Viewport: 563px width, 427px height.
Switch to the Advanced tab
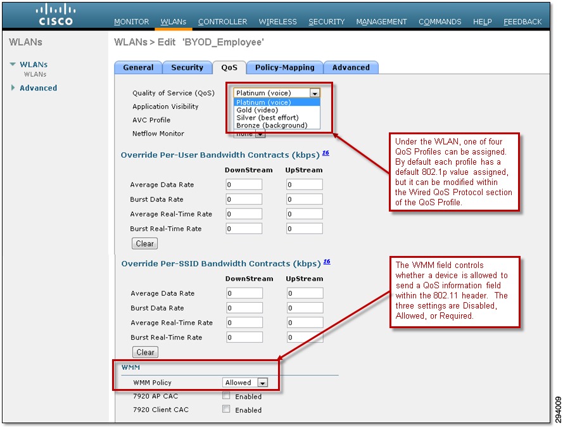(351, 68)
